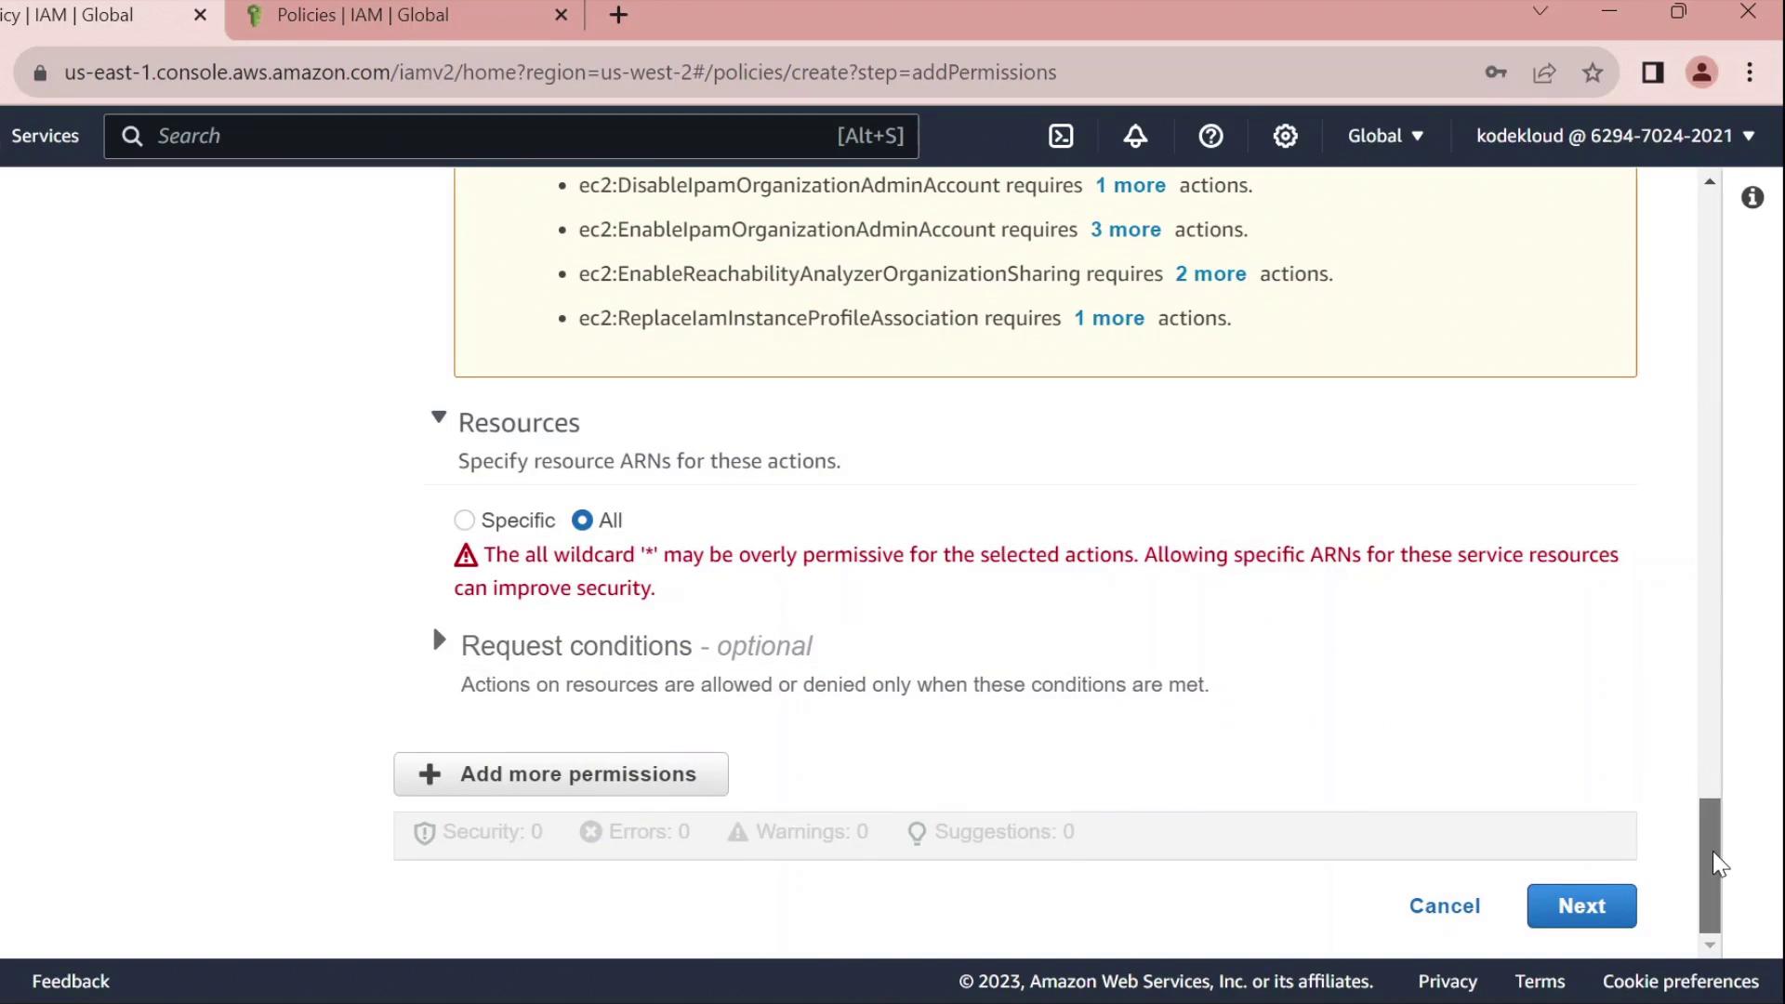
Task: Collapse the Resources section
Action: point(439,418)
